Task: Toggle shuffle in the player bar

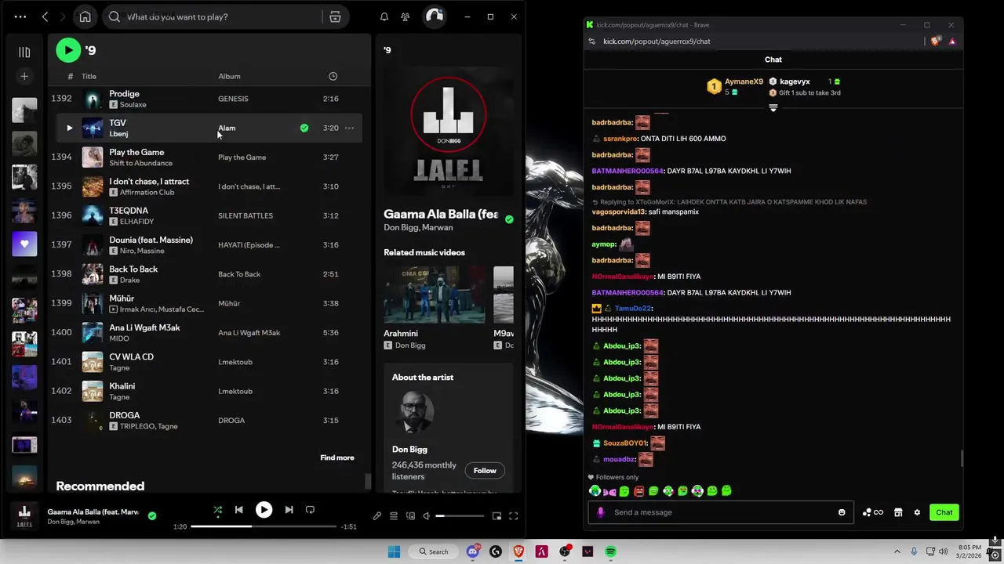Action: (217, 510)
